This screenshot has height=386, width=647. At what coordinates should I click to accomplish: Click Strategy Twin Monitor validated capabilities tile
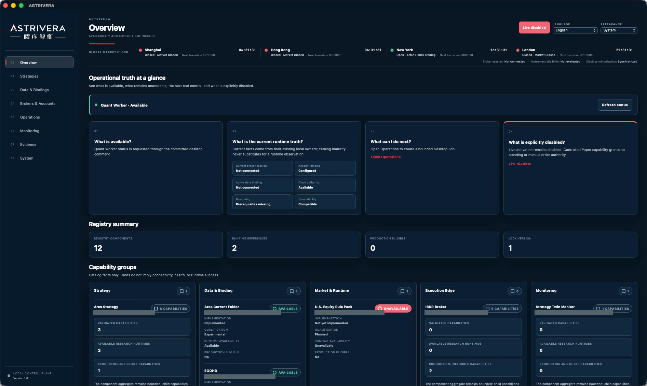[x=584, y=327]
